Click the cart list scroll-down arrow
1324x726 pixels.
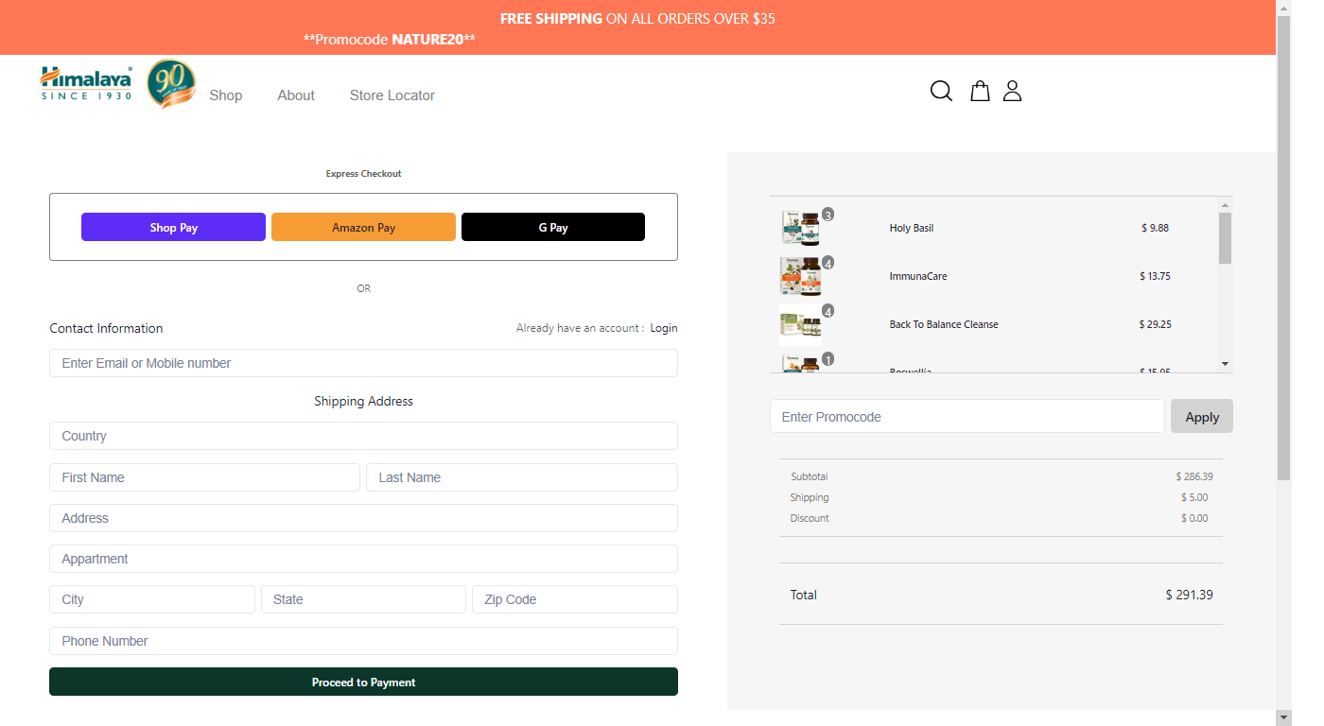click(x=1225, y=364)
